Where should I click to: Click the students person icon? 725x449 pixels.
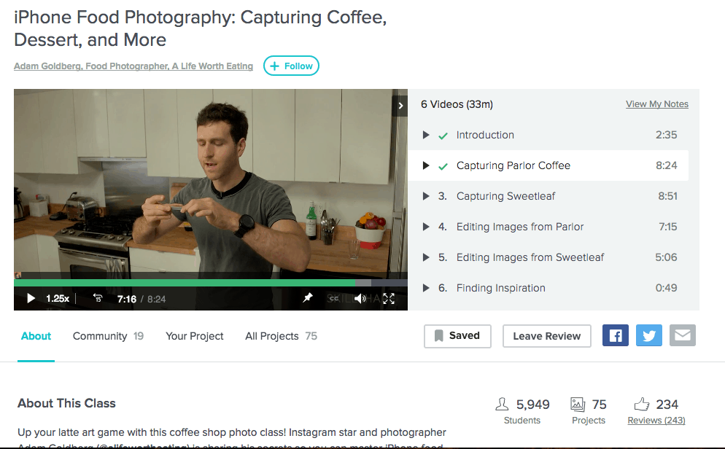[502, 405]
